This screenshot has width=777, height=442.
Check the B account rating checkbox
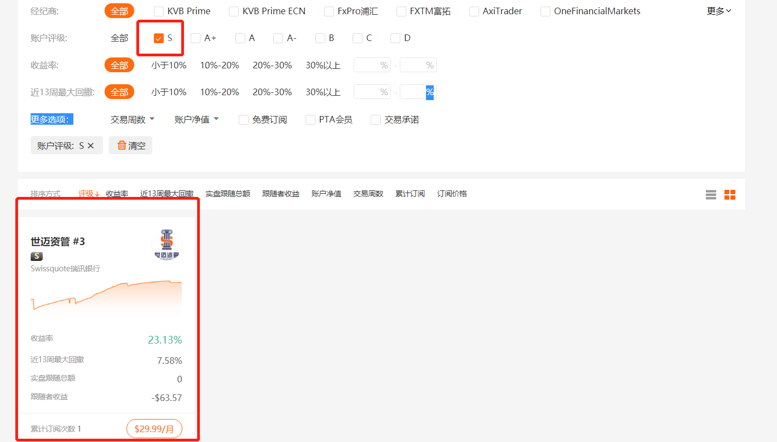point(320,38)
